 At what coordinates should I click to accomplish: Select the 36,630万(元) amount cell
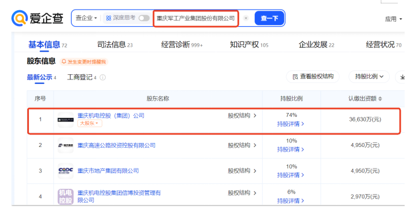point(365,119)
